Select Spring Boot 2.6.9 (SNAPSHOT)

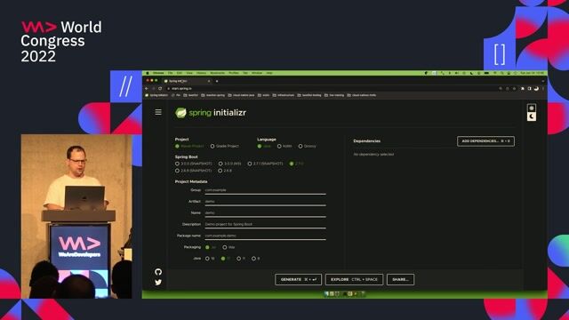coord(193,171)
